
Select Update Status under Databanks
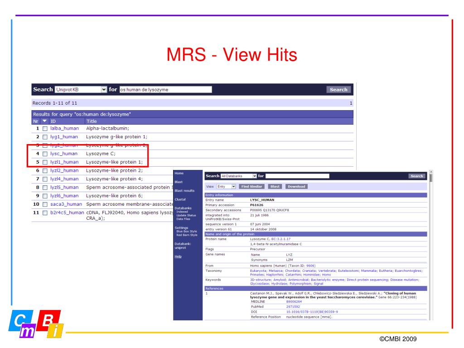pos(186,215)
